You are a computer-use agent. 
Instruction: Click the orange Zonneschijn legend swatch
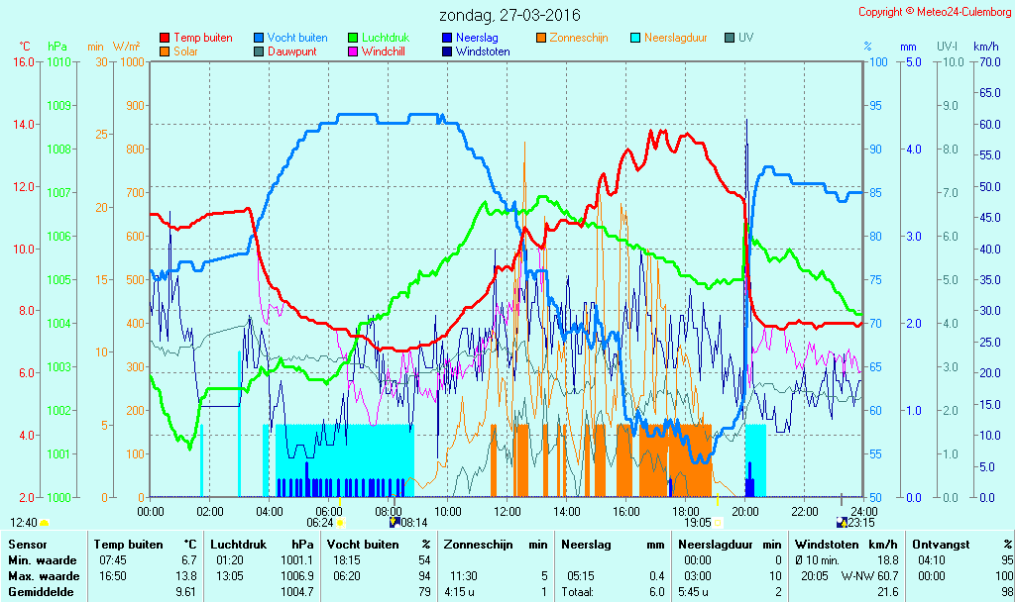pos(541,39)
